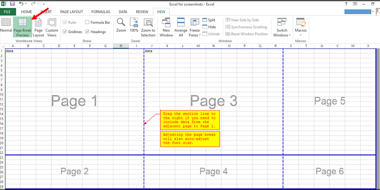Click the Redo arrow

(x=33, y=4)
